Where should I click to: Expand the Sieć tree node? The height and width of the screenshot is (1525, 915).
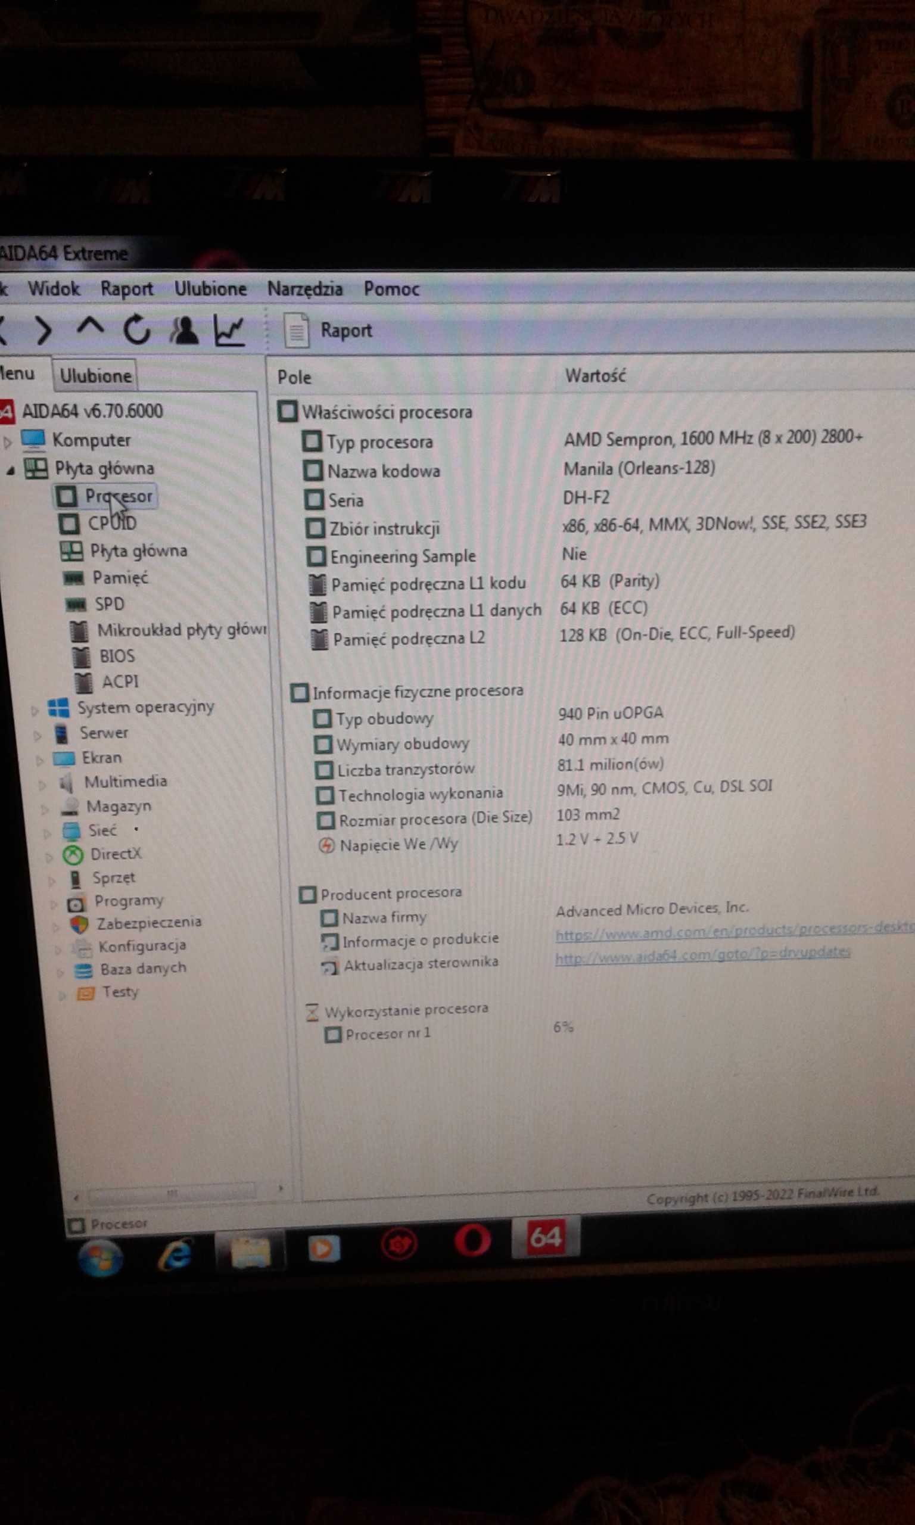(x=47, y=834)
